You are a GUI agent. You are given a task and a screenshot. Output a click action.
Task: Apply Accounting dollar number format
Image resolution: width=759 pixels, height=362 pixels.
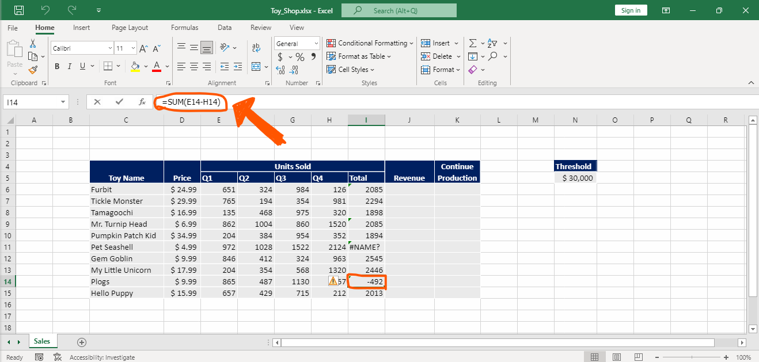tap(280, 57)
